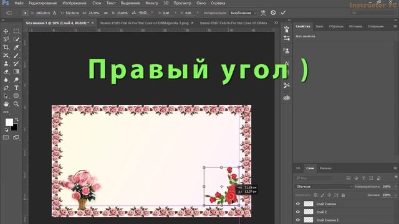Image resolution: width=399 pixels, height=224 pixels.
Task: Open the Редактирование menu
Action: click(43, 3)
